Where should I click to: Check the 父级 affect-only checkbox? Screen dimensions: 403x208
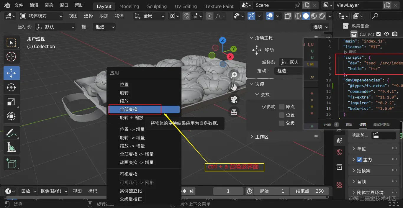click(282, 123)
